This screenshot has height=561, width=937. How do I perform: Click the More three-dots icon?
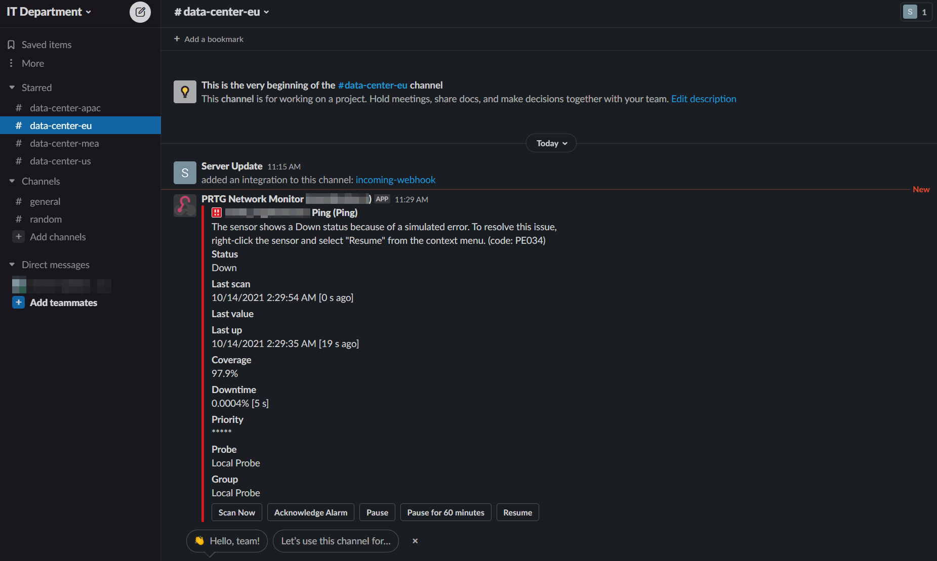coord(11,63)
